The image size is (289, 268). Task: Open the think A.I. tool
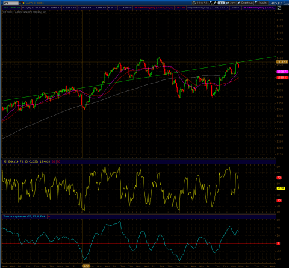tap(200, 3)
